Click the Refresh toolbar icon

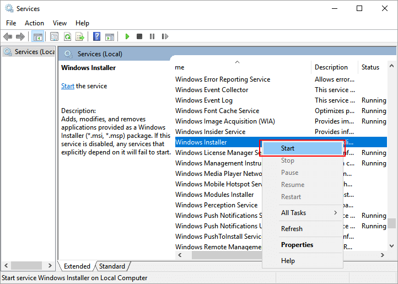coord(67,36)
